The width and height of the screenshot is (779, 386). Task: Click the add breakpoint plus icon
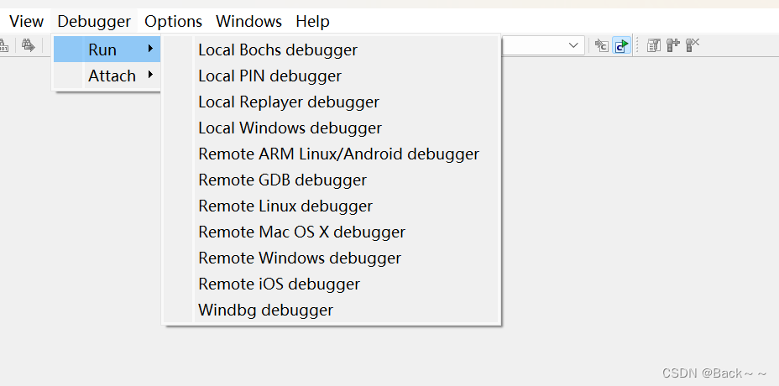tap(672, 45)
